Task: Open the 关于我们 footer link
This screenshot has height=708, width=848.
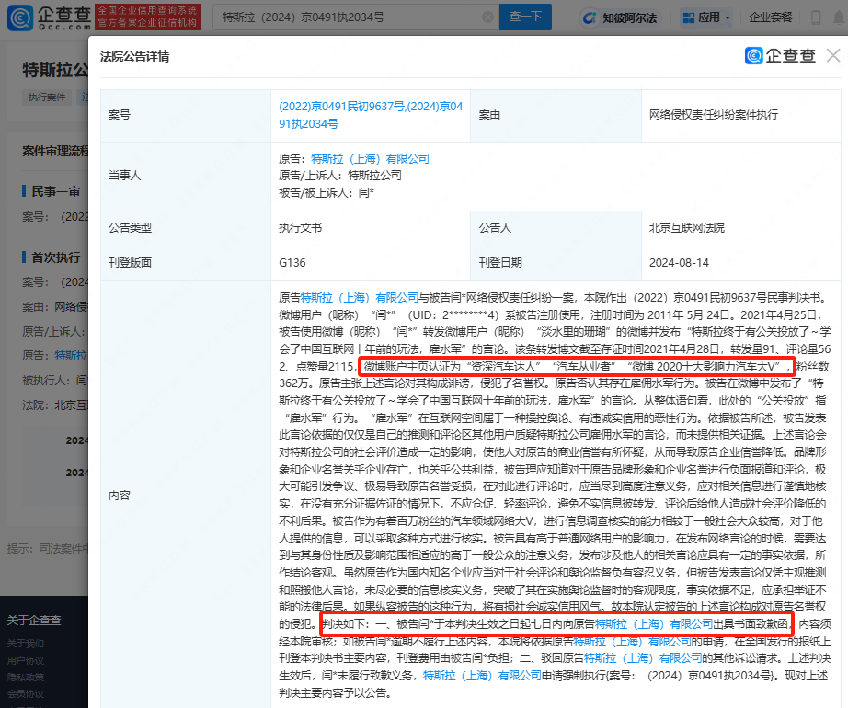Action: [x=25, y=643]
